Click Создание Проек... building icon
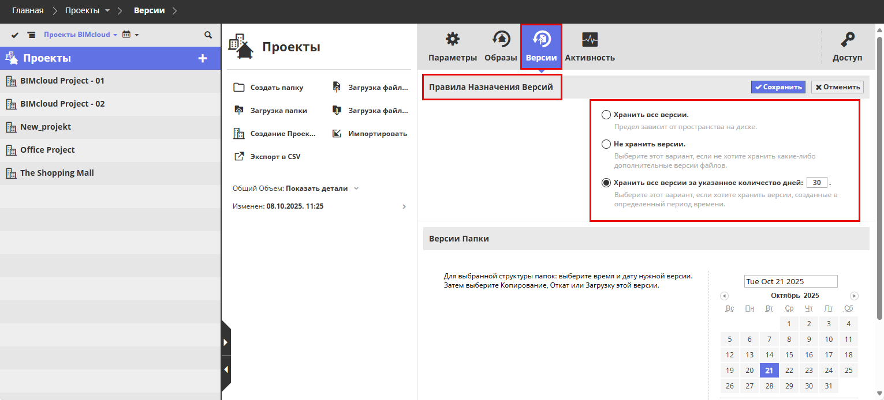Screen dimensions: 884x400 click(x=238, y=134)
